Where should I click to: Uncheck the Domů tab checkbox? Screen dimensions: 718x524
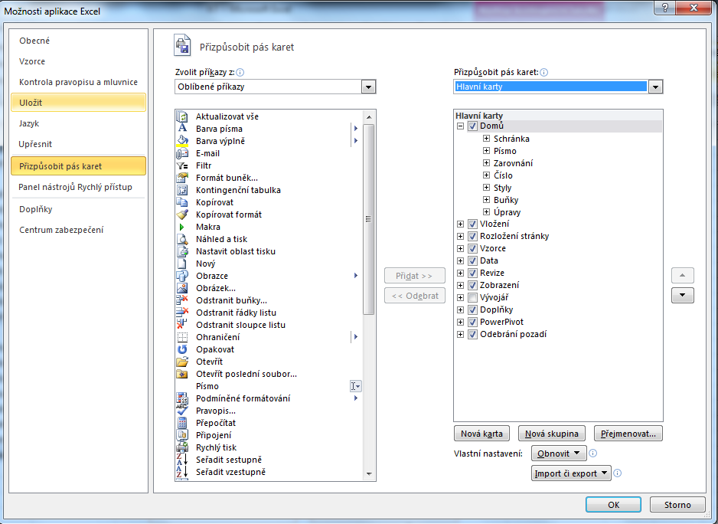[x=472, y=126]
